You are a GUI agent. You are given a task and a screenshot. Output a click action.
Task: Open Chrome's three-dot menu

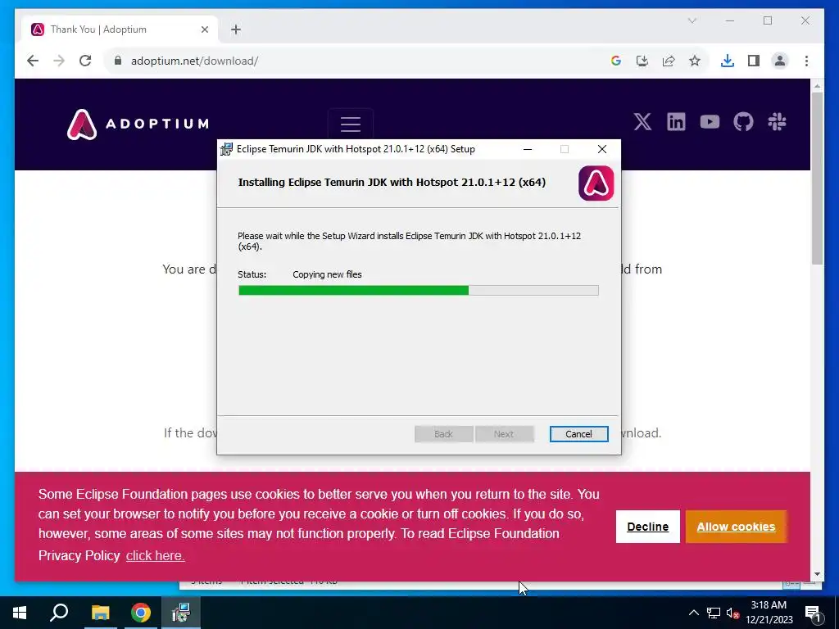[x=806, y=61]
